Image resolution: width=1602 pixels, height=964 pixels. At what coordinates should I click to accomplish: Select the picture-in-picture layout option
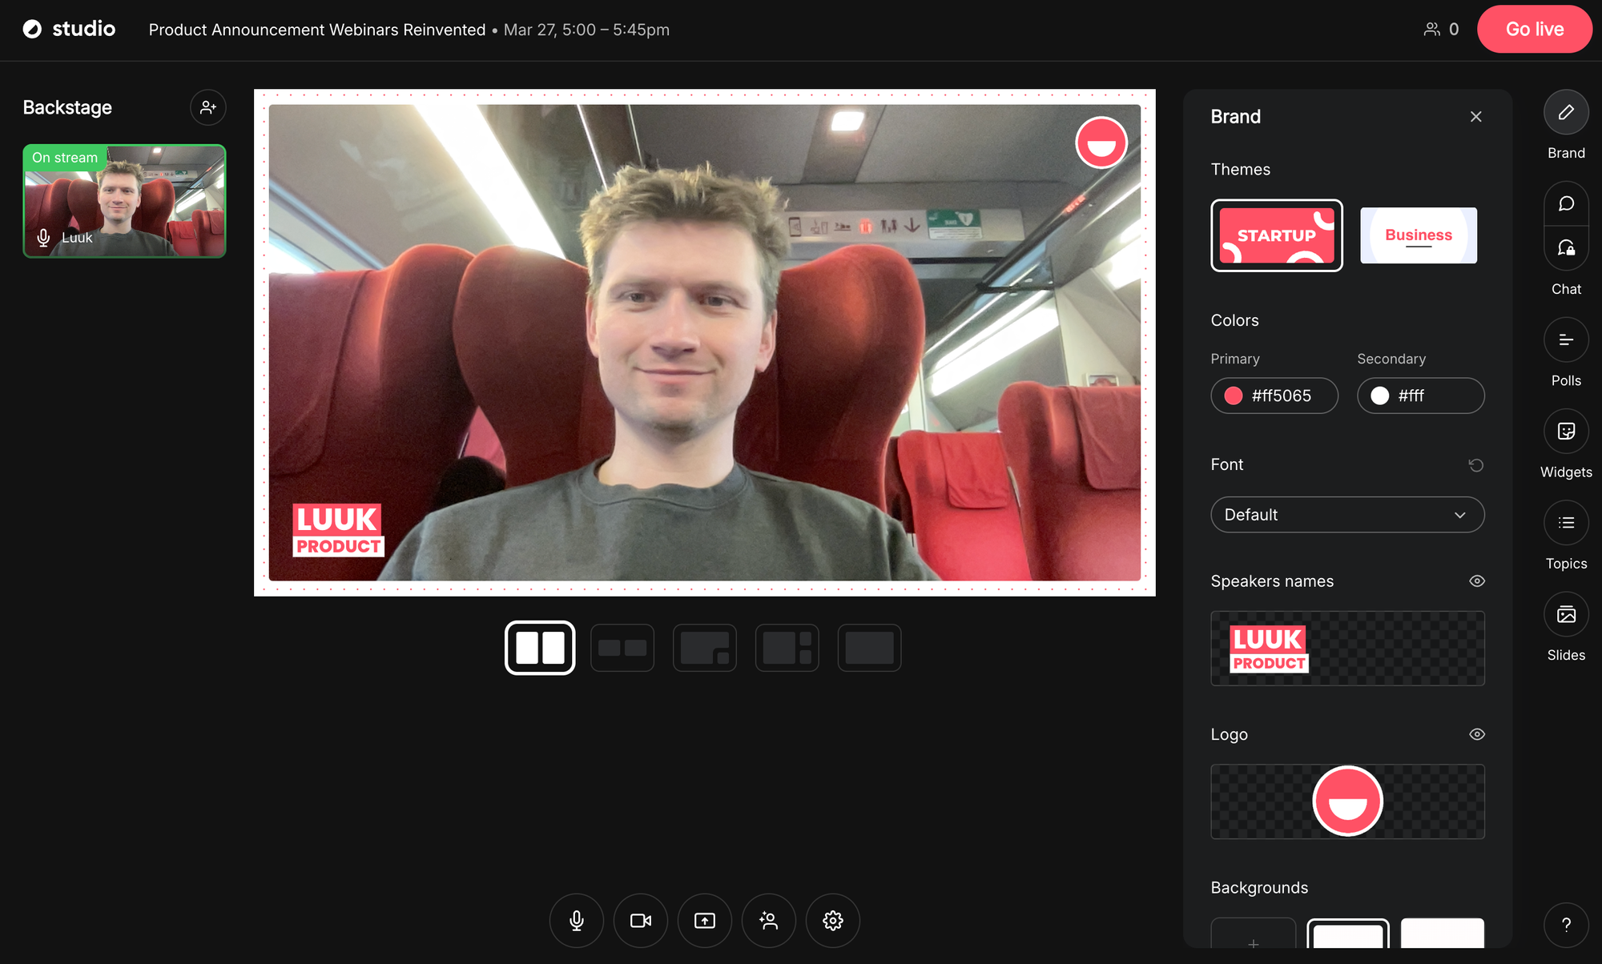pos(704,648)
